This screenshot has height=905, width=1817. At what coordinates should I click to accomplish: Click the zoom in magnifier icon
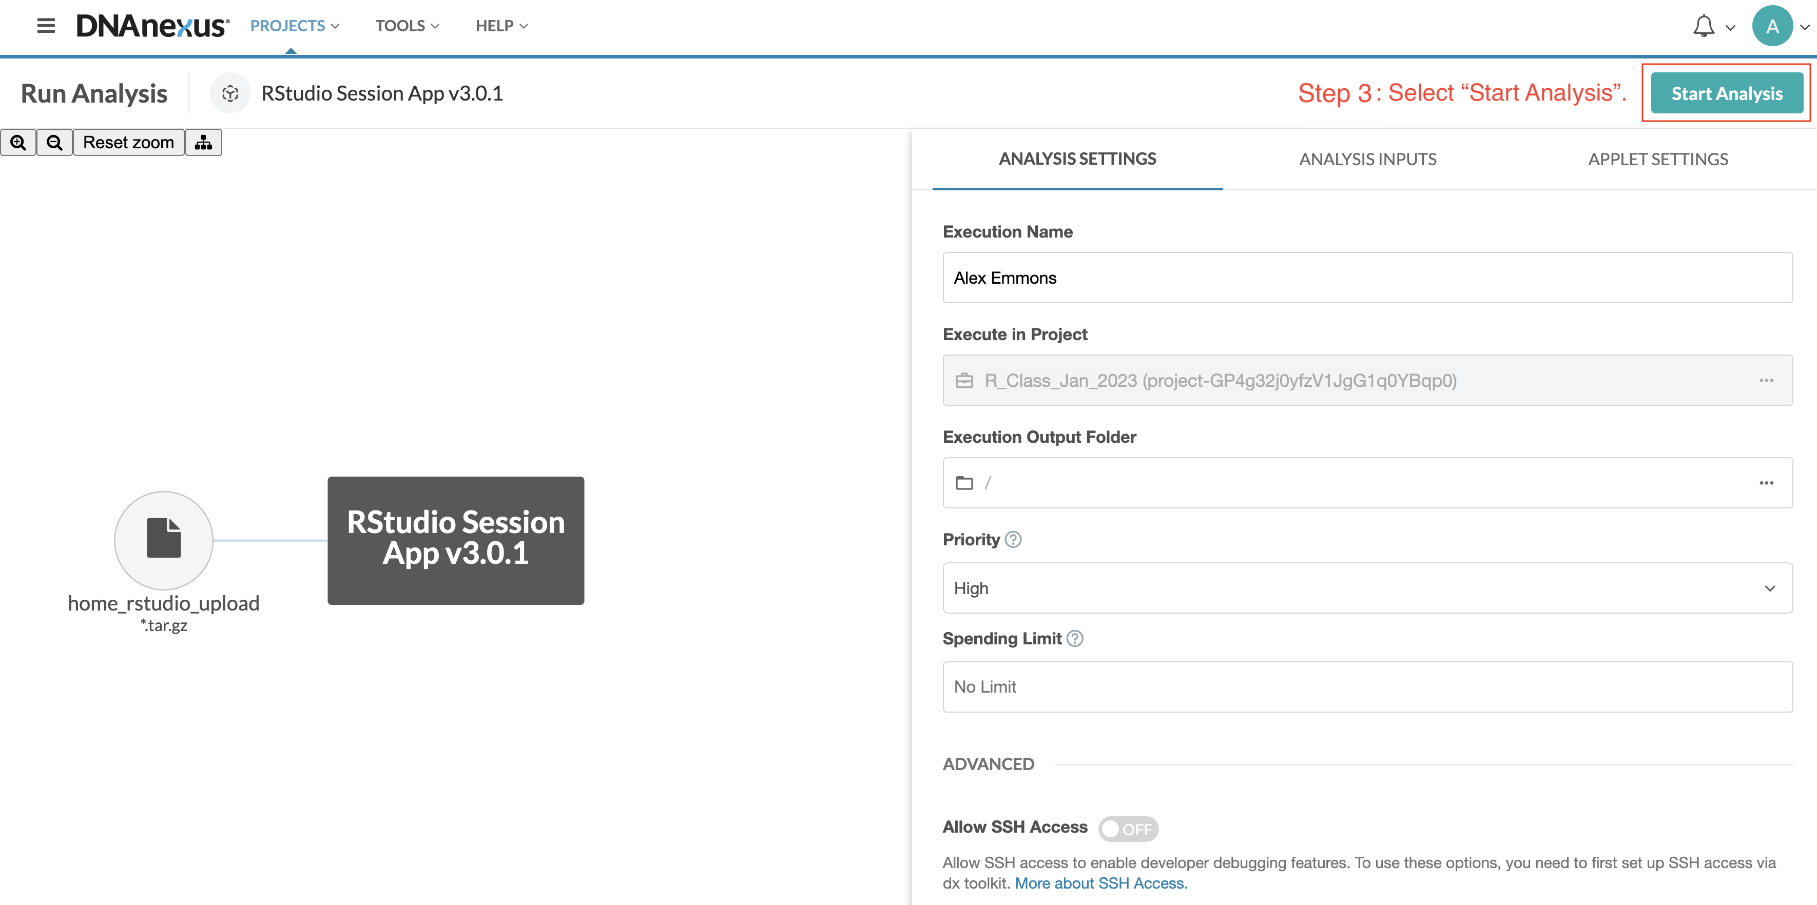click(x=18, y=143)
